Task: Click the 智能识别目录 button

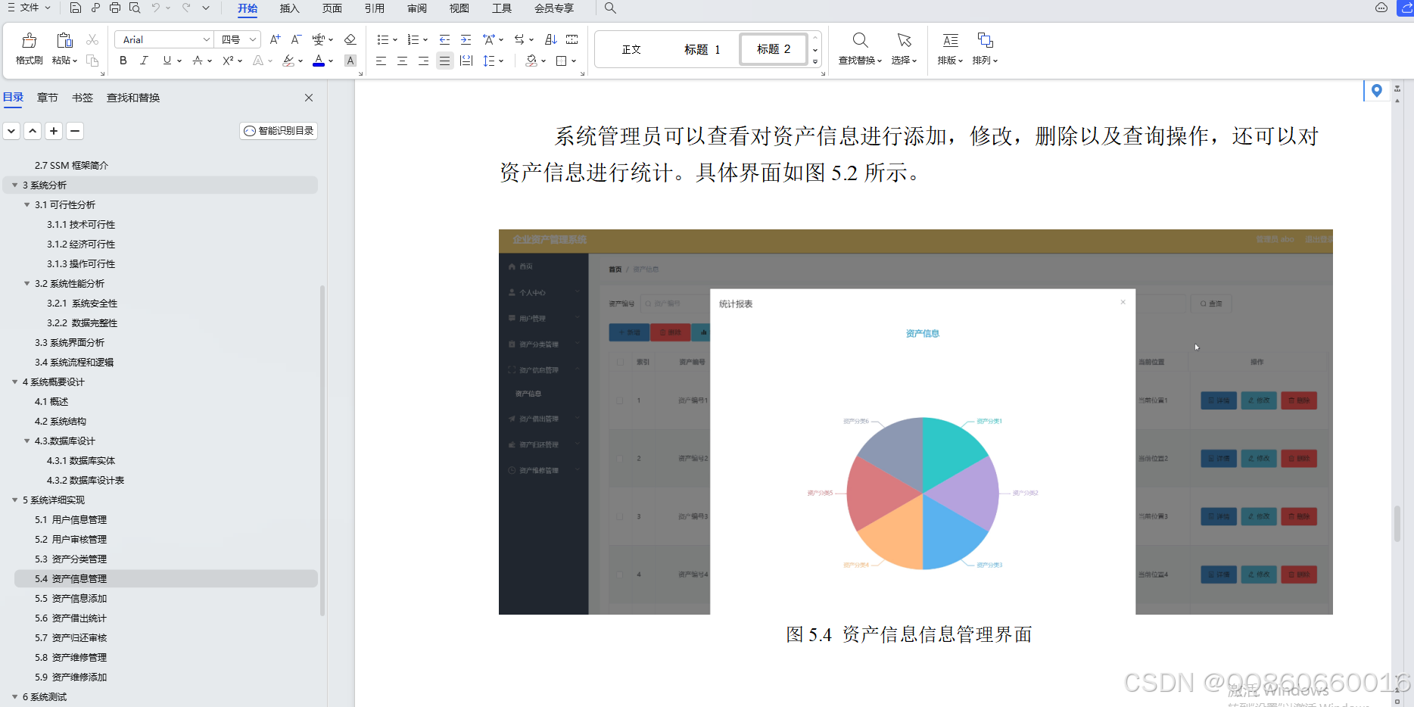Action: pos(279,131)
